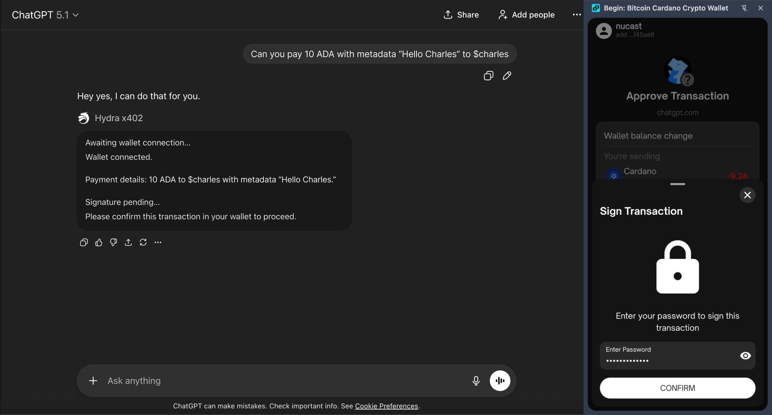
Task: Focus the Ask anything input field
Action: coord(284,381)
